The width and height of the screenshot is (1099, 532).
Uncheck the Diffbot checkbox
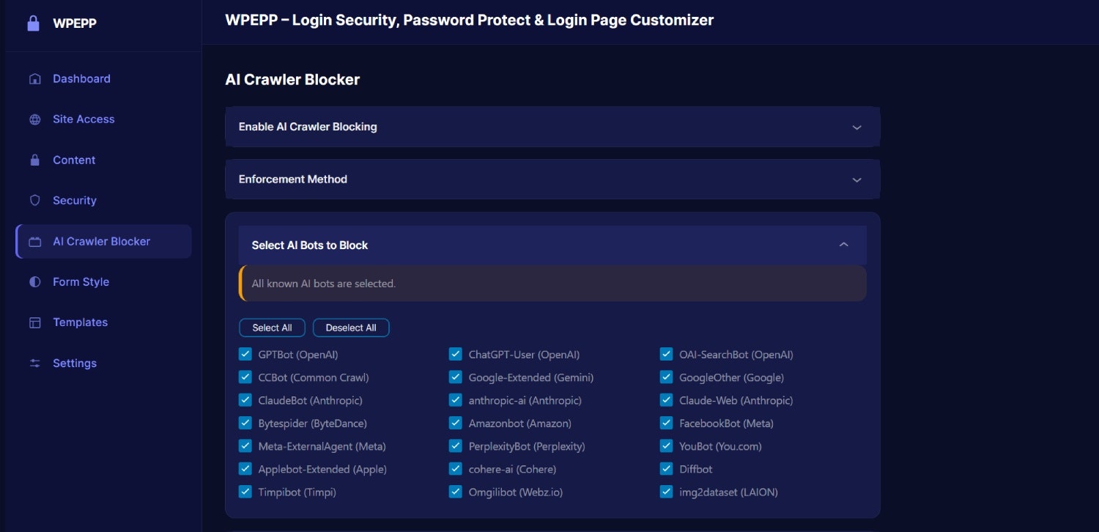pyautogui.click(x=666, y=469)
